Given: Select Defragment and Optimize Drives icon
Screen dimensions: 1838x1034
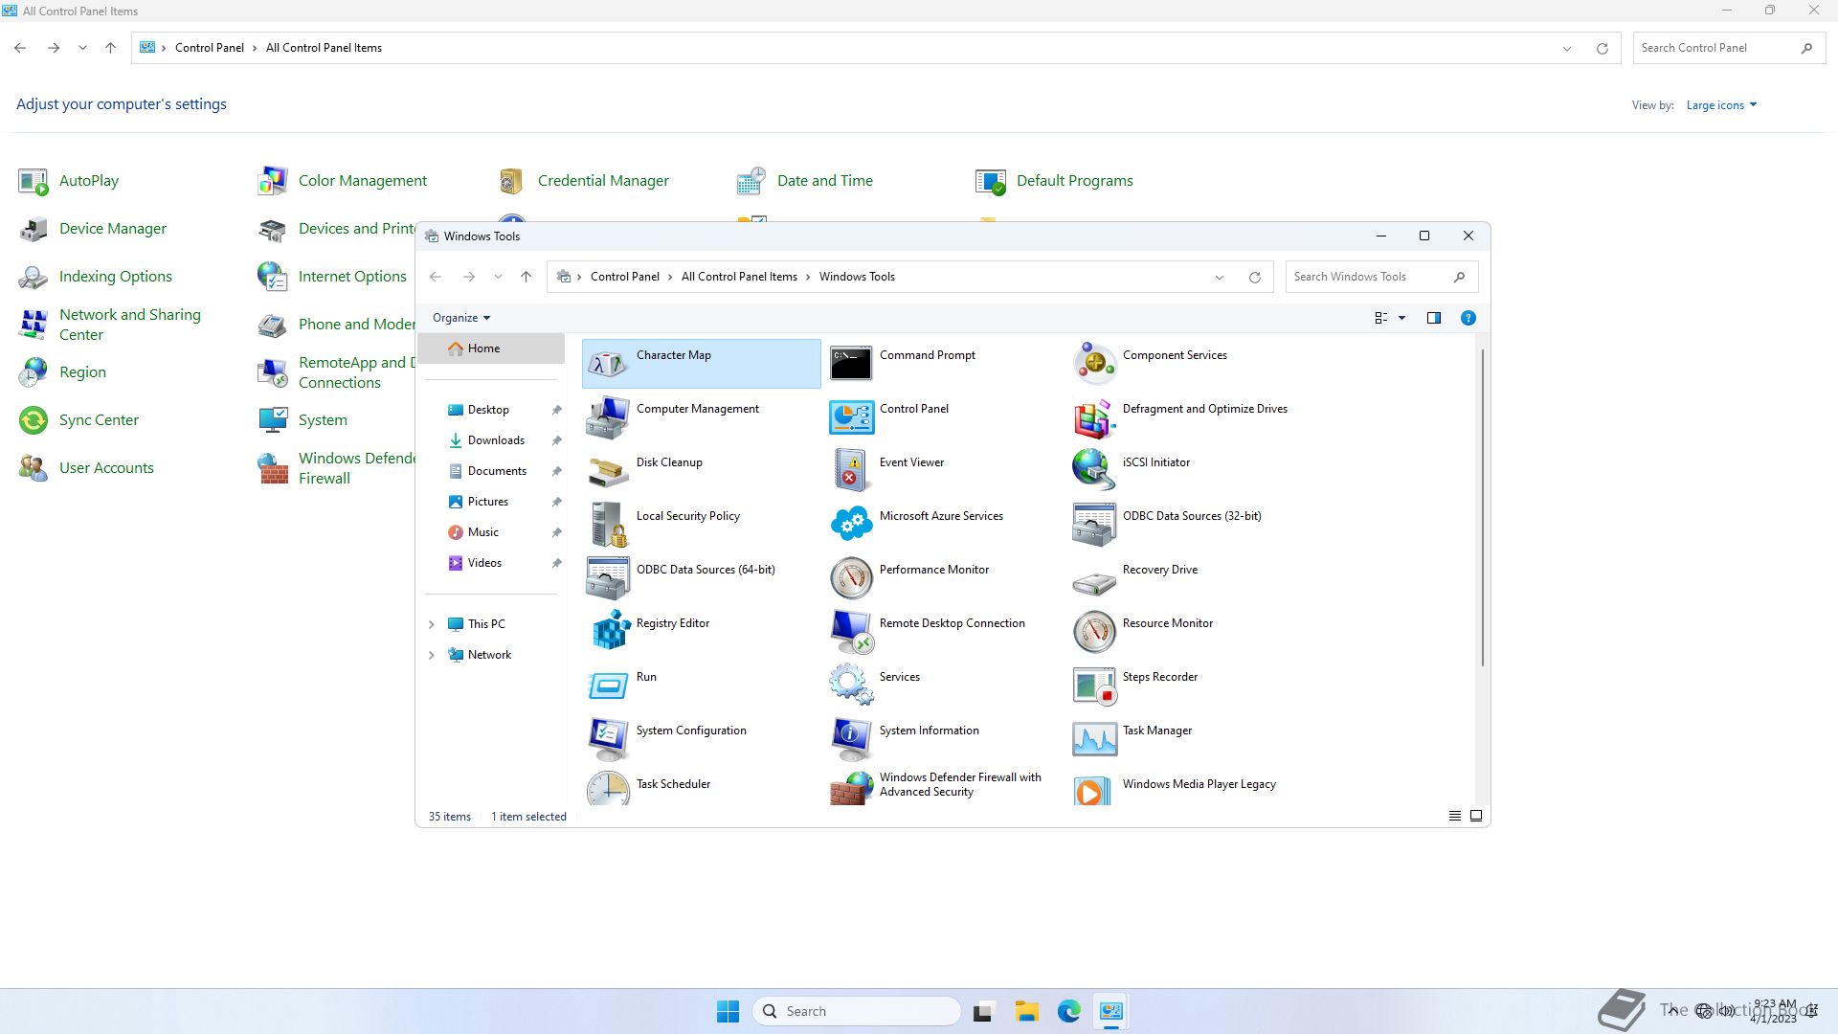Looking at the screenshot, I should click(1094, 417).
